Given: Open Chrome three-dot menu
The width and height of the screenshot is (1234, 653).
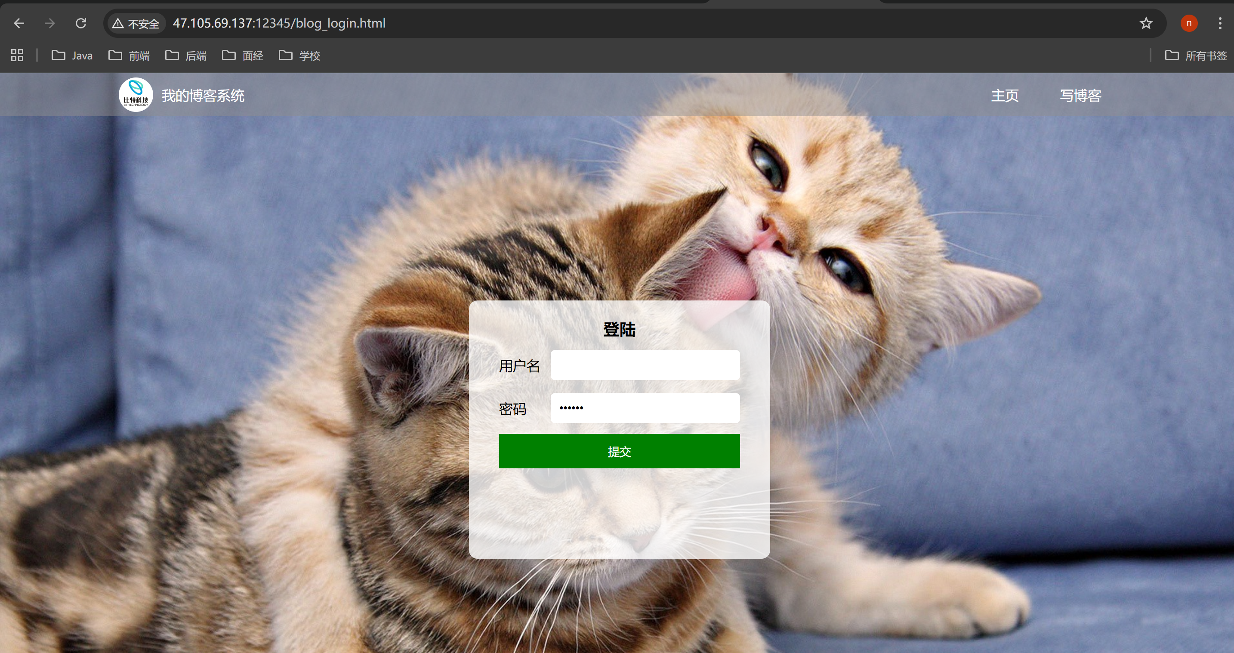Looking at the screenshot, I should tap(1220, 23).
